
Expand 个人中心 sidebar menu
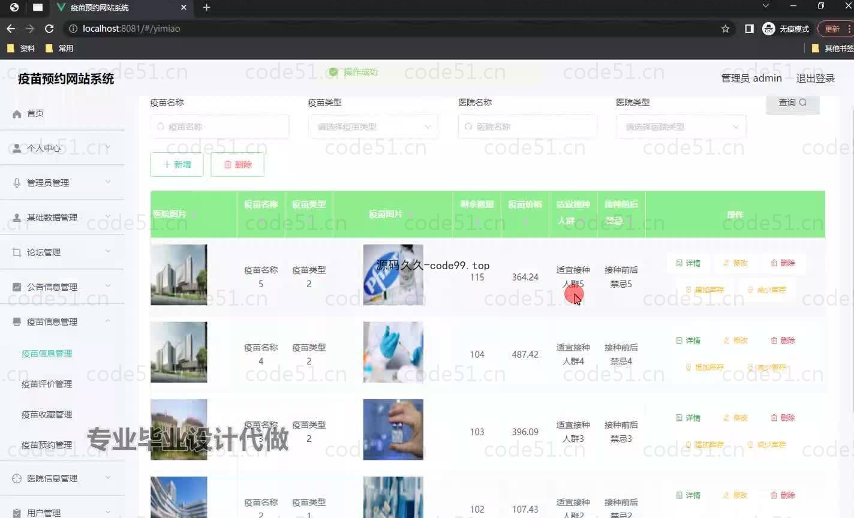[x=62, y=148]
